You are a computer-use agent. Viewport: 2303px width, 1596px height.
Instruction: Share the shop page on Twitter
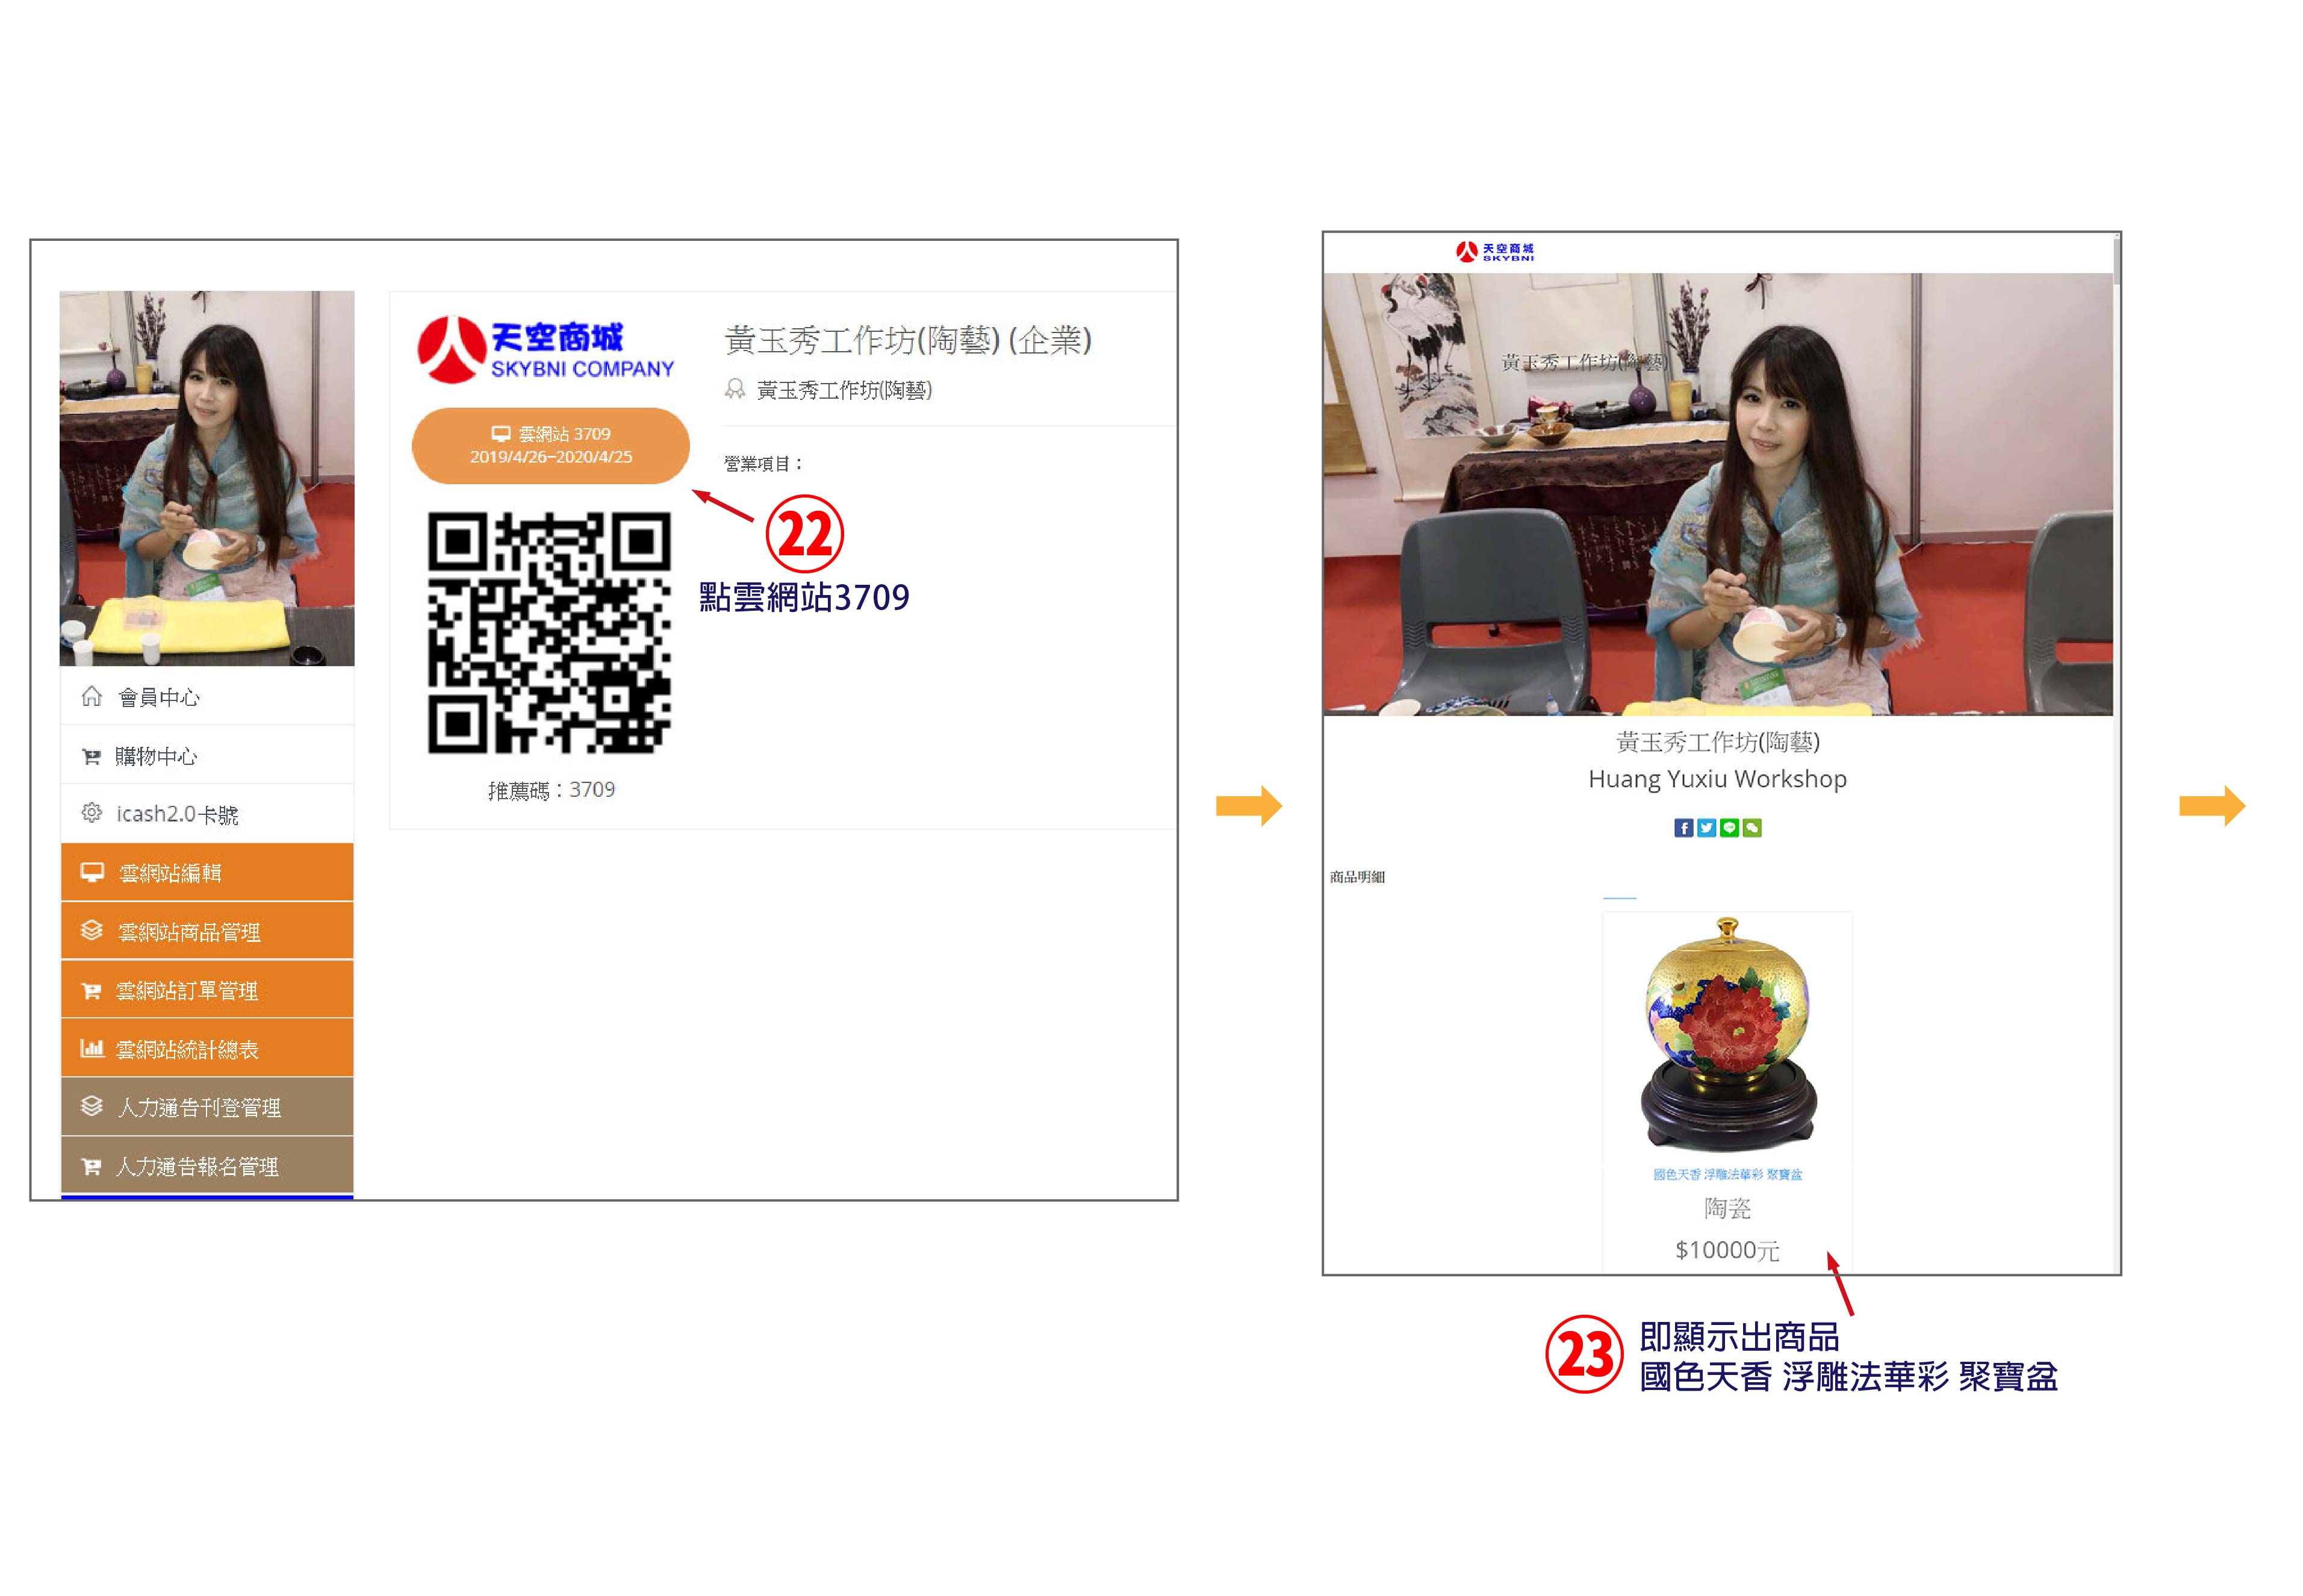[x=1706, y=828]
